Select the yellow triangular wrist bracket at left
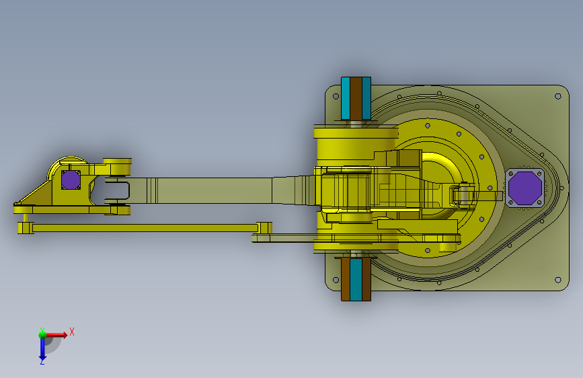 point(36,195)
